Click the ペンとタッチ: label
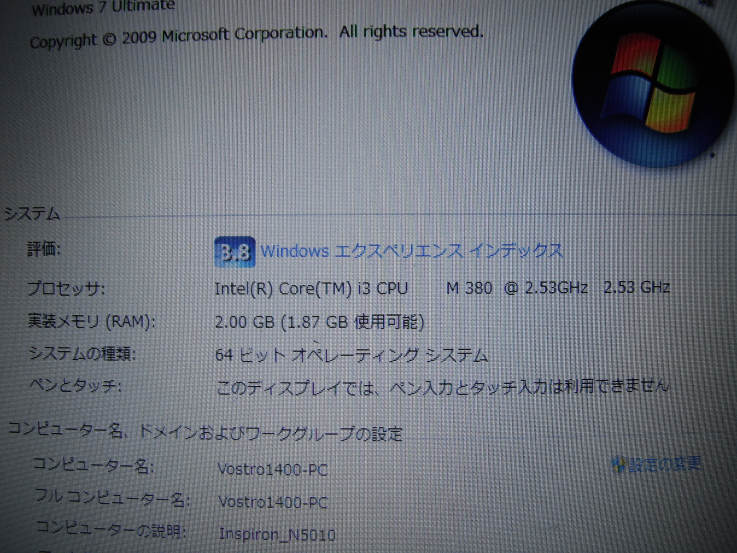Image resolution: width=737 pixels, height=553 pixels. 75,385
